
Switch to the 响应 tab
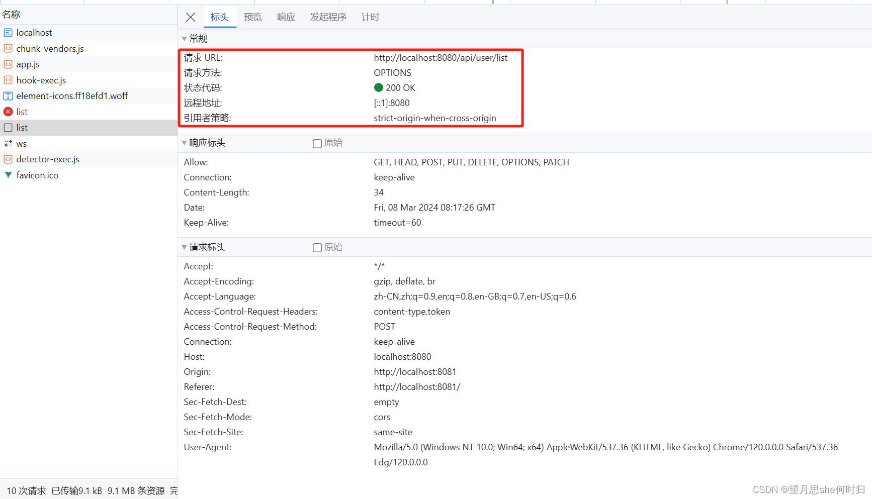pyautogui.click(x=286, y=17)
